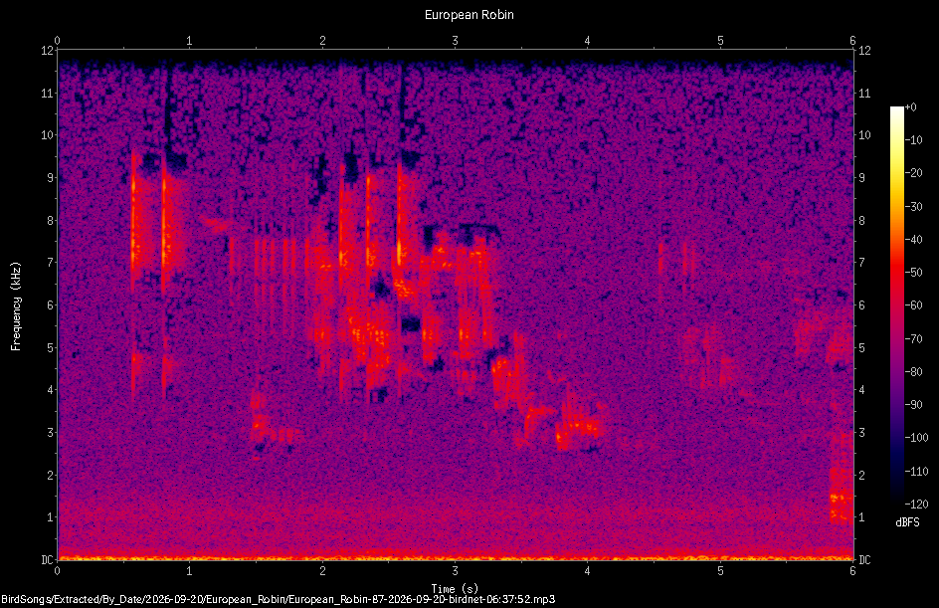The height and width of the screenshot is (608, 939).
Task: Click the 'Time (s)' axis label
Action: (455, 588)
